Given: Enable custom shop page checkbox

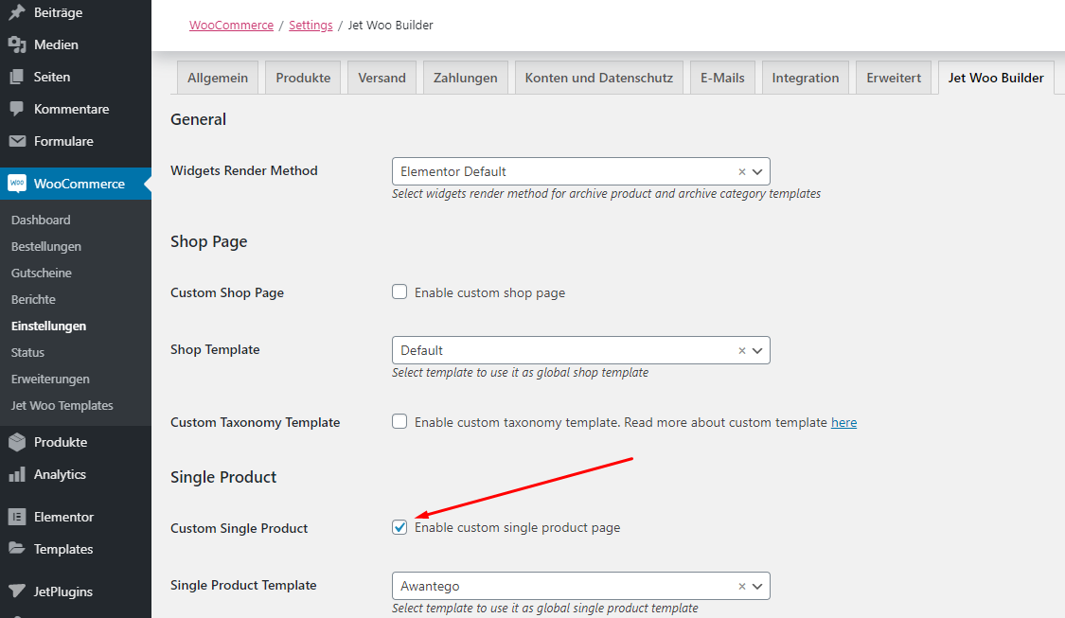Looking at the screenshot, I should (399, 292).
